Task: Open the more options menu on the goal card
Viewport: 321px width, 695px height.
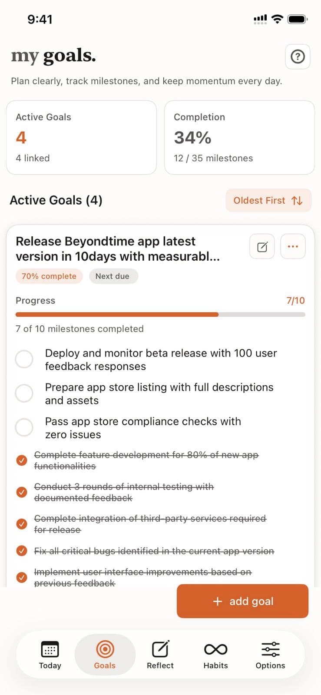Action: pyautogui.click(x=292, y=246)
